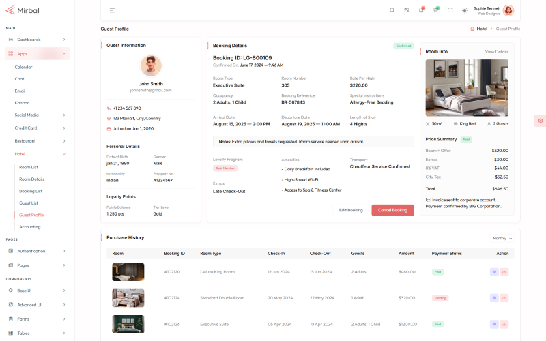The height and width of the screenshot is (341, 546).
Task: Open the shopping cart icon
Action: (435, 10)
